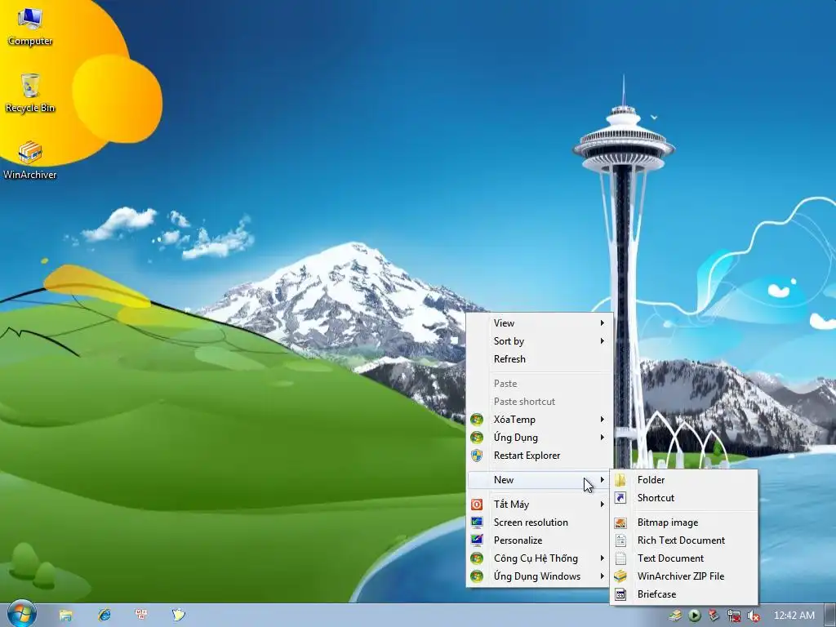The width and height of the screenshot is (836, 627).
Task: Click the Show desktop strip beside the clock
Action: pyautogui.click(x=831, y=616)
